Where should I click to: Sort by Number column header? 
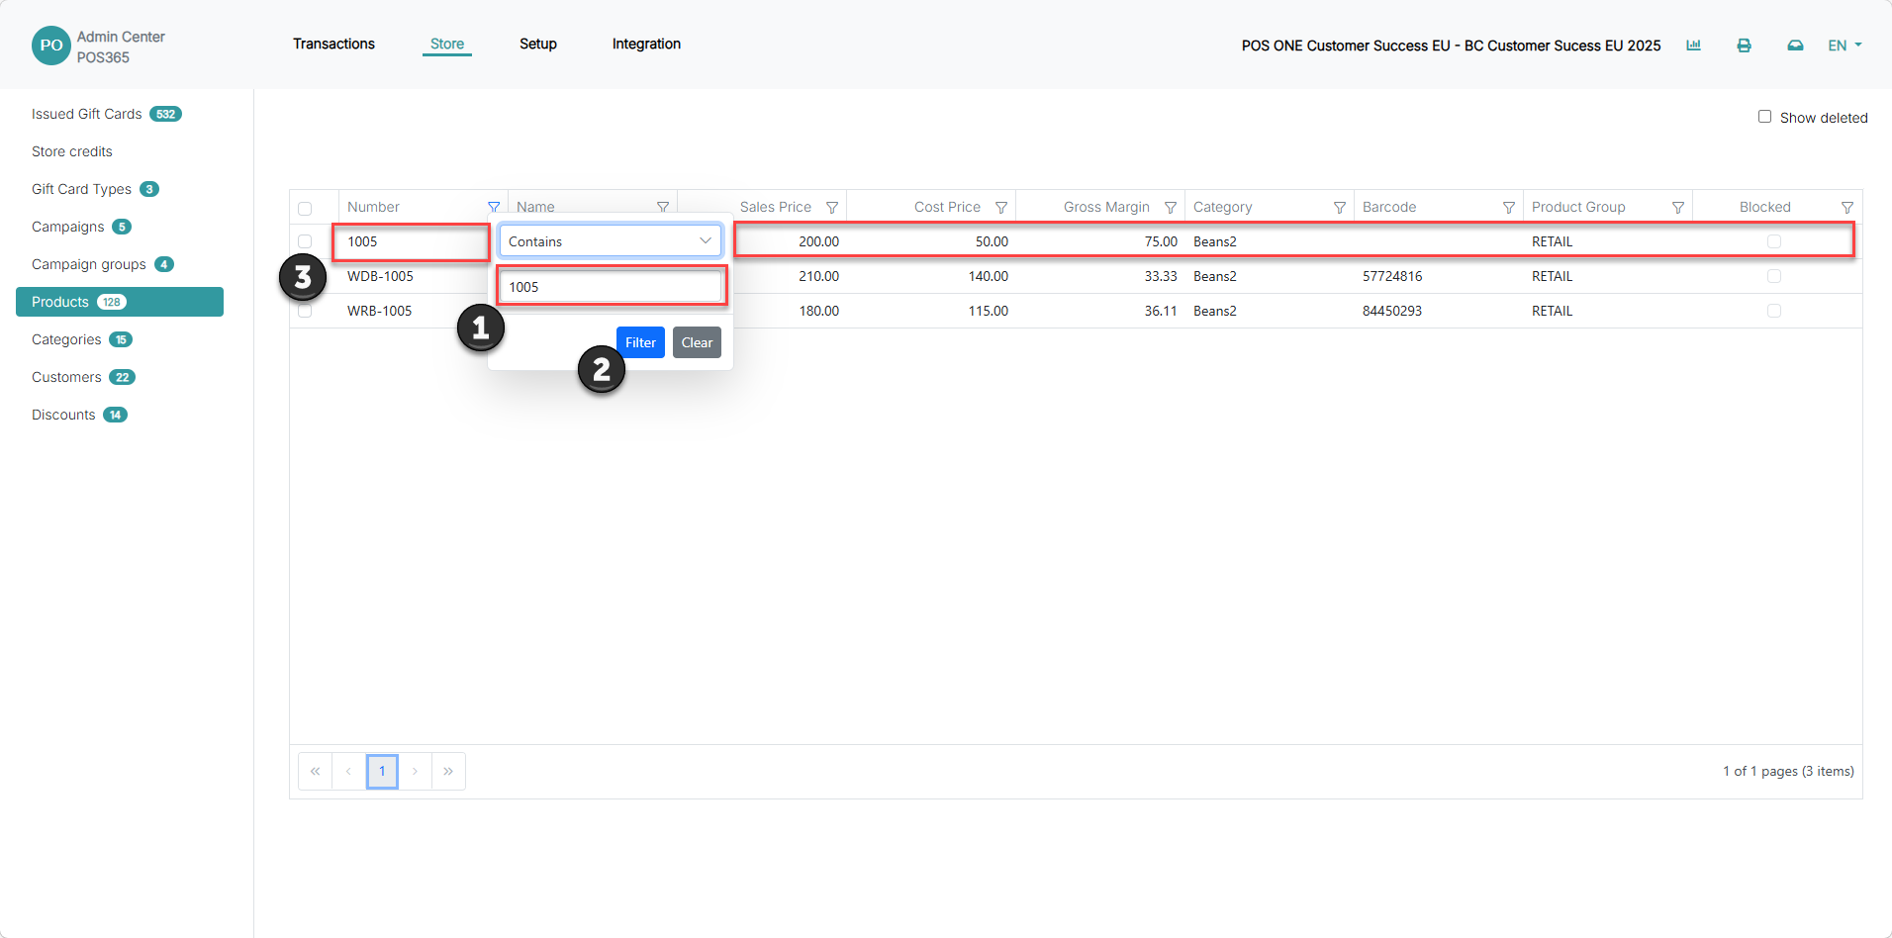pyautogui.click(x=373, y=207)
